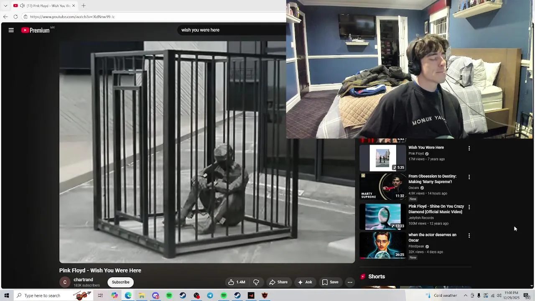Click the Shorts section heading

[377, 277]
